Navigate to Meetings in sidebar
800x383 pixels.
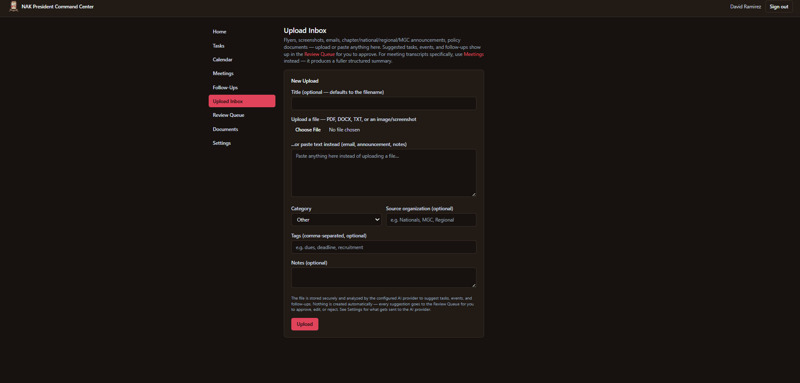click(x=242, y=73)
